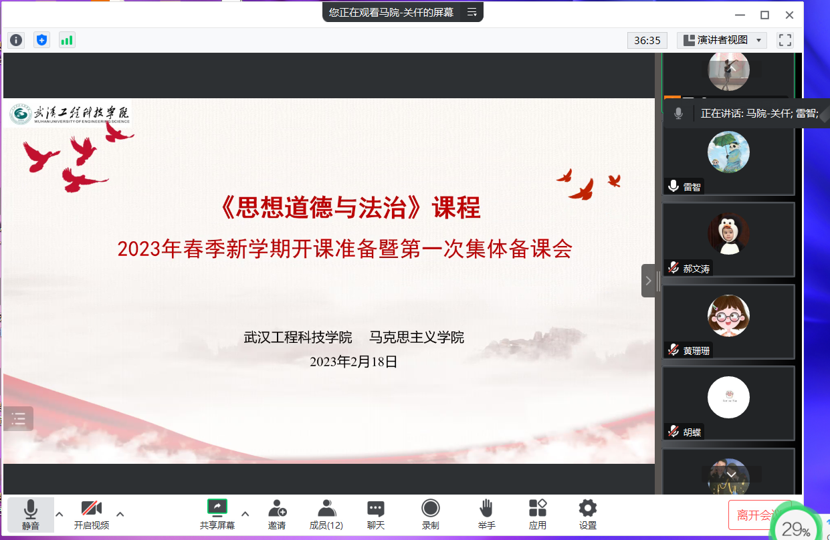Open 设置 settings gear
The width and height of the screenshot is (830, 540).
click(x=588, y=515)
